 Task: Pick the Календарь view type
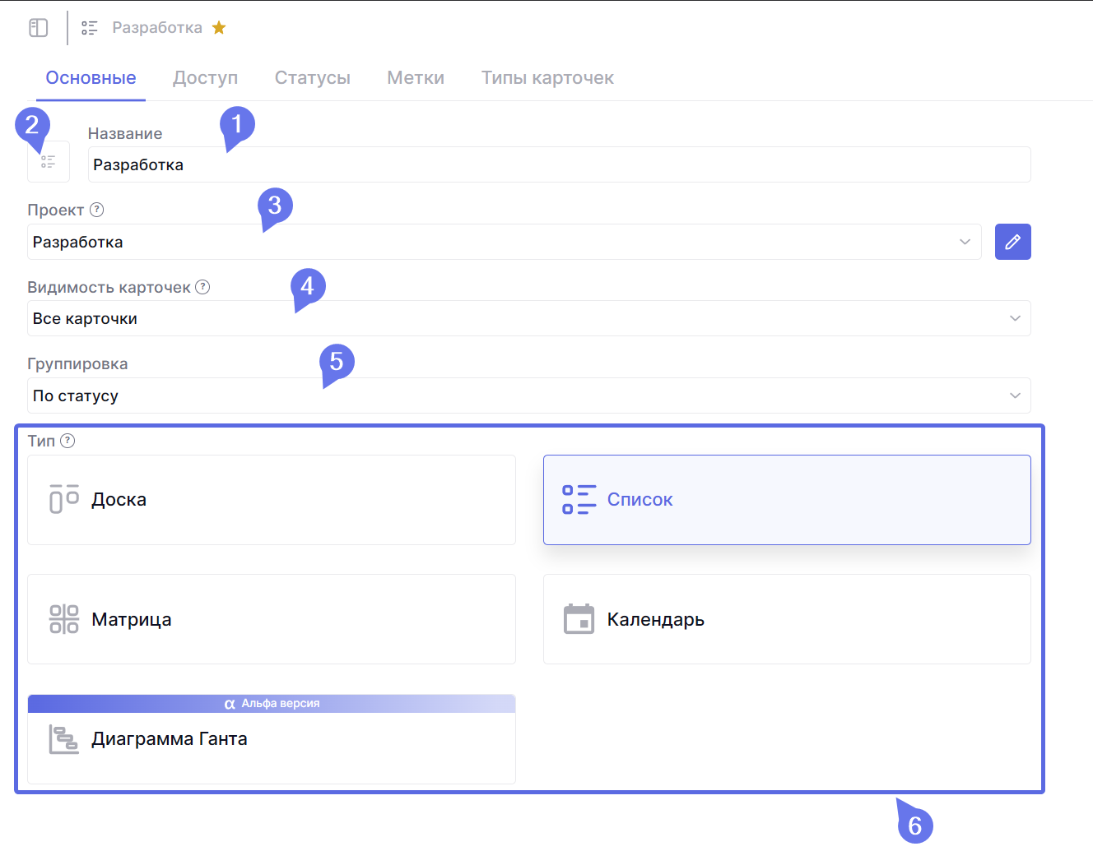tap(786, 619)
